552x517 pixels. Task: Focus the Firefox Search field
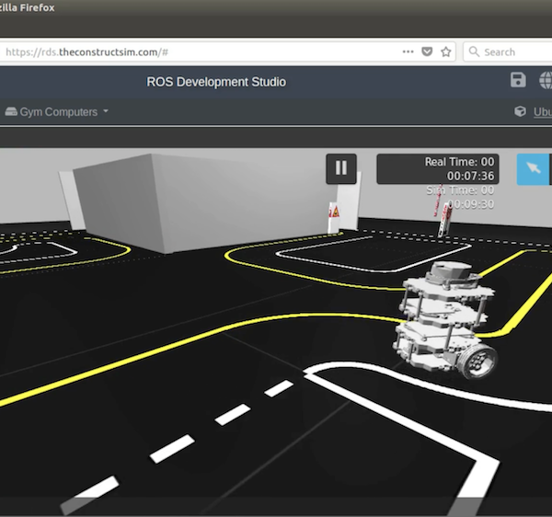click(x=508, y=52)
